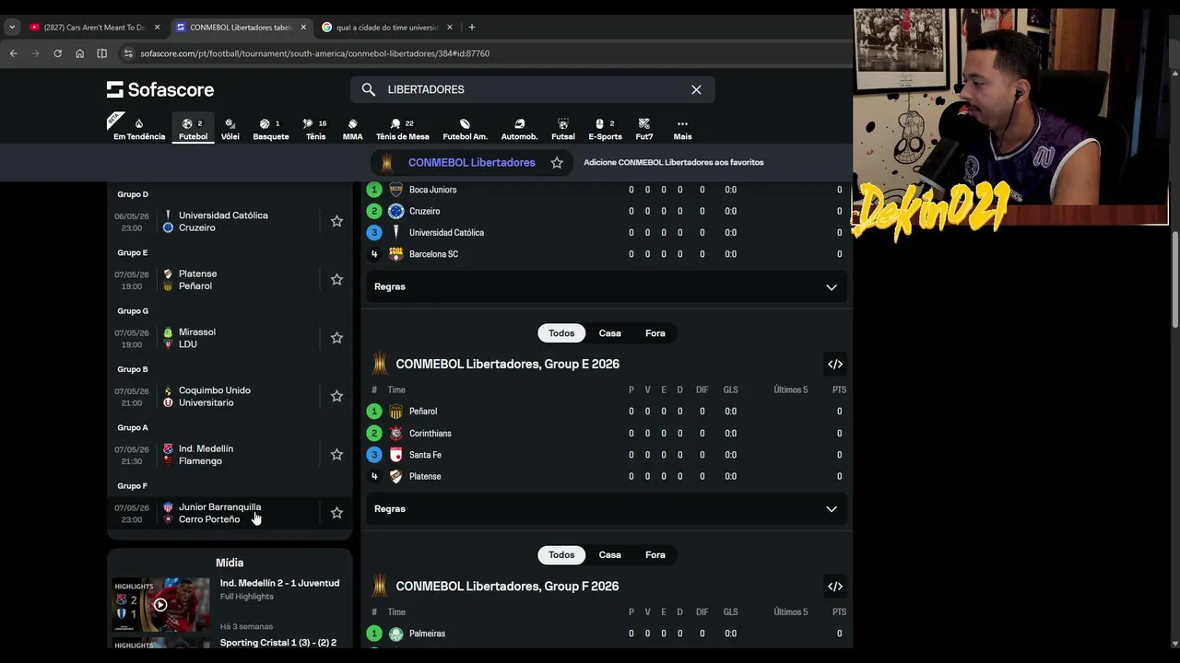
Task: Play Ind. Medellín 2 - 1 Juventud highlights
Action: pyautogui.click(x=160, y=605)
